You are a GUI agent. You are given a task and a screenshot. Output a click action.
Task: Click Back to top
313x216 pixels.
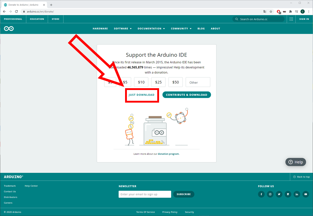click(301, 177)
